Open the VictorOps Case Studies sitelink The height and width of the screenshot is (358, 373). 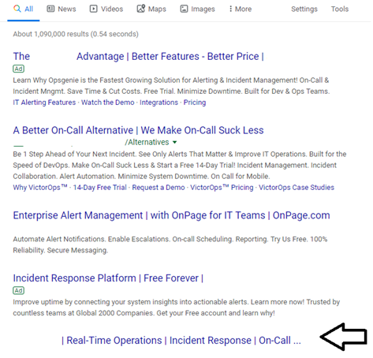coord(297,188)
